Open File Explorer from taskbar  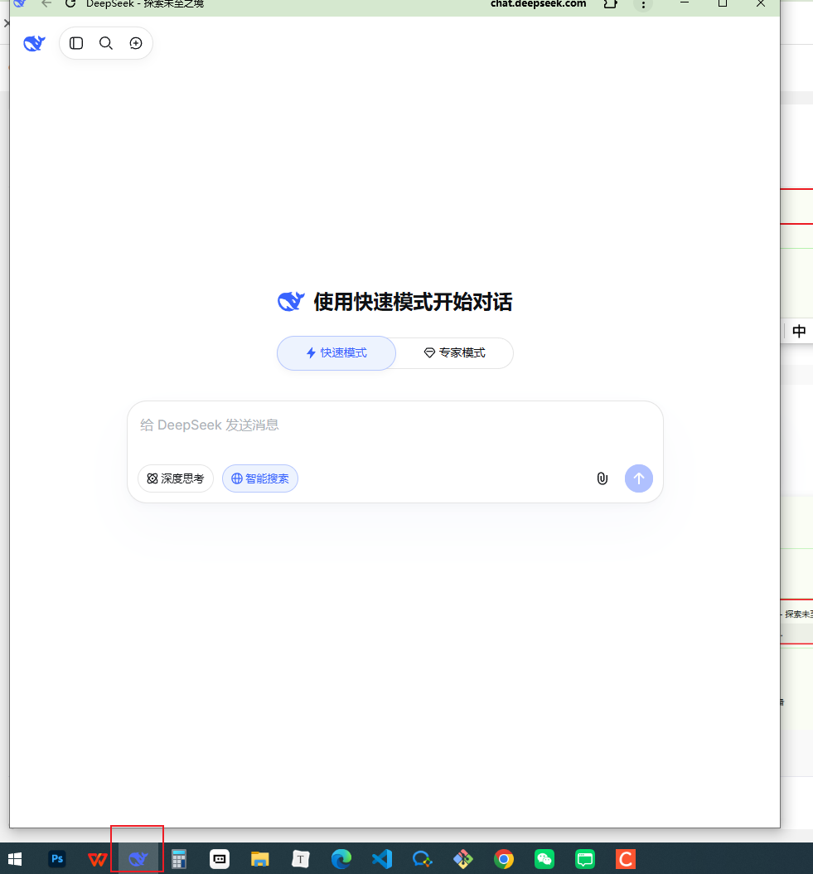pyautogui.click(x=259, y=859)
